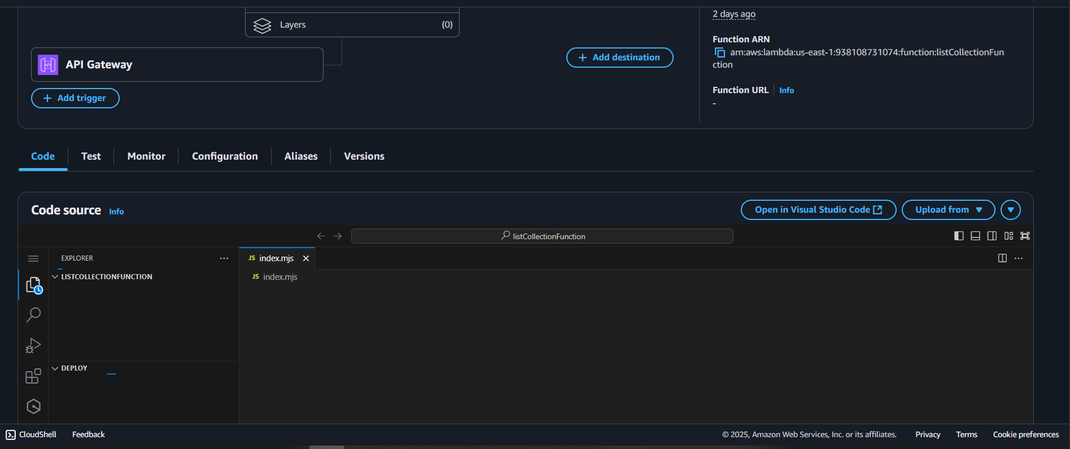Image resolution: width=1070 pixels, height=449 pixels.
Task: Toggle full screen editor mode icon
Action: pyautogui.click(x=1025, y=236)
